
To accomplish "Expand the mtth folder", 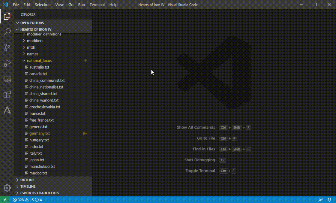I will click(x=53, y=47).
